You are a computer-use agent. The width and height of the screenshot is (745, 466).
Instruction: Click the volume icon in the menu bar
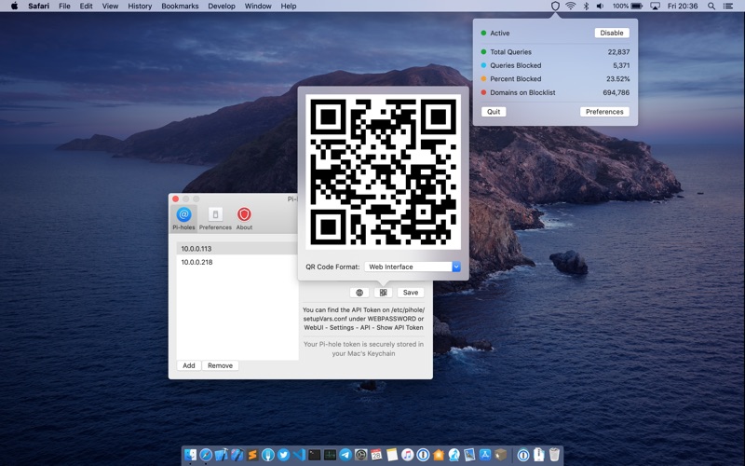(600, 7)
